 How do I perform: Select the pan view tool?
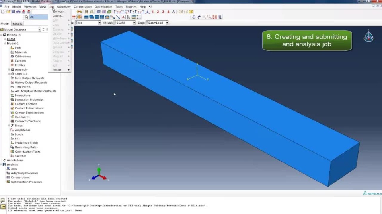coord(194,17)
